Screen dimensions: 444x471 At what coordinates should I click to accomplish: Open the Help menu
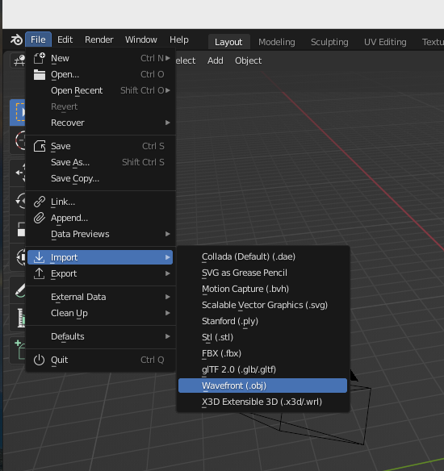(179, 40)
